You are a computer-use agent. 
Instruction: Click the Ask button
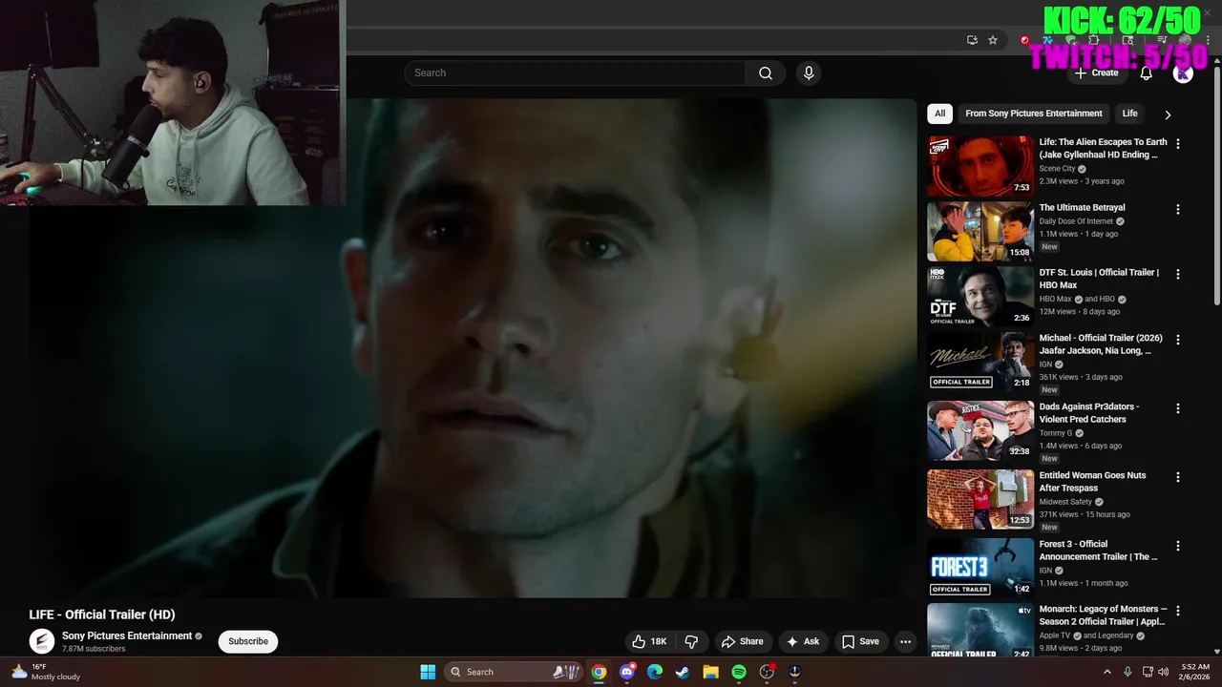point(802,642)
